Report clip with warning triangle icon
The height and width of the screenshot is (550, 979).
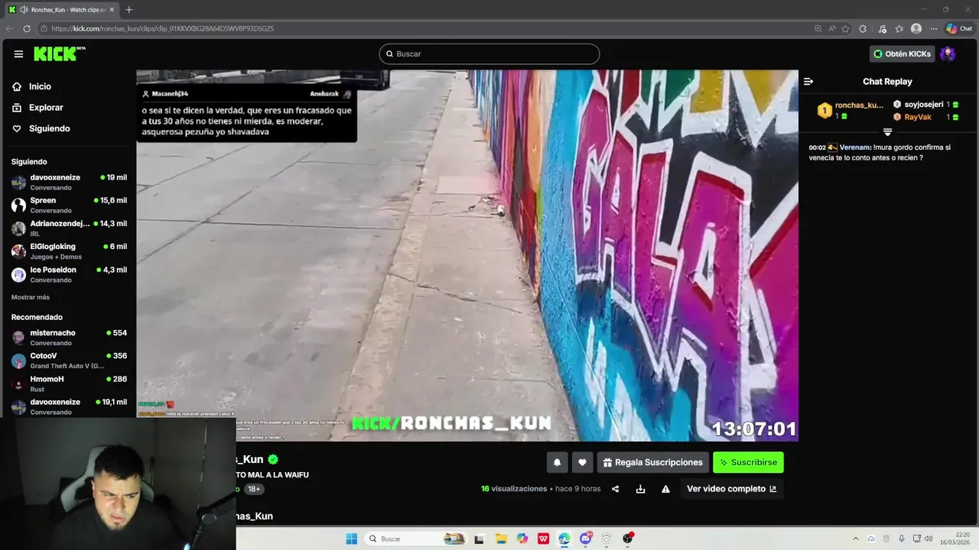point(665,489)
